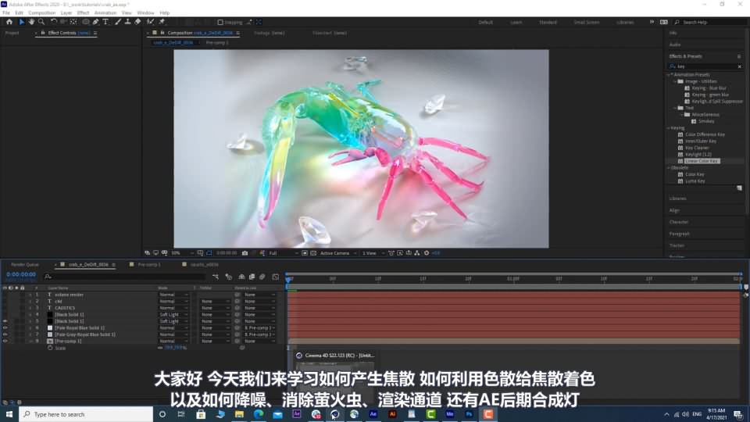This screenshot has width=750, height=422.
Task: Toggle visibility eye of Pre-comp 1 layer
Action: pyautogui.click(x=5, y=342)
